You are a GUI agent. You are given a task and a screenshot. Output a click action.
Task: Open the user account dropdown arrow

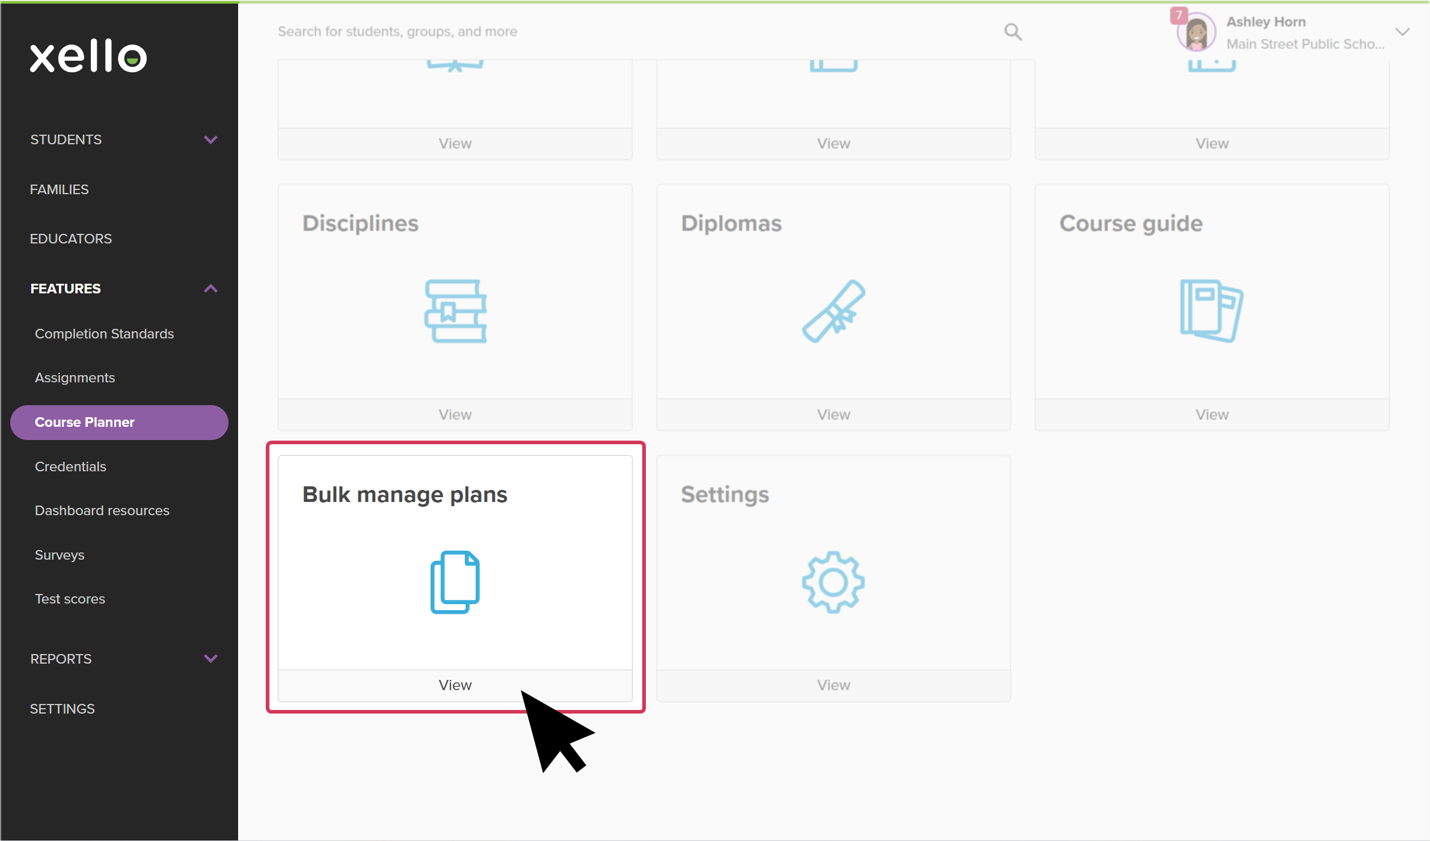(1402, 32)
